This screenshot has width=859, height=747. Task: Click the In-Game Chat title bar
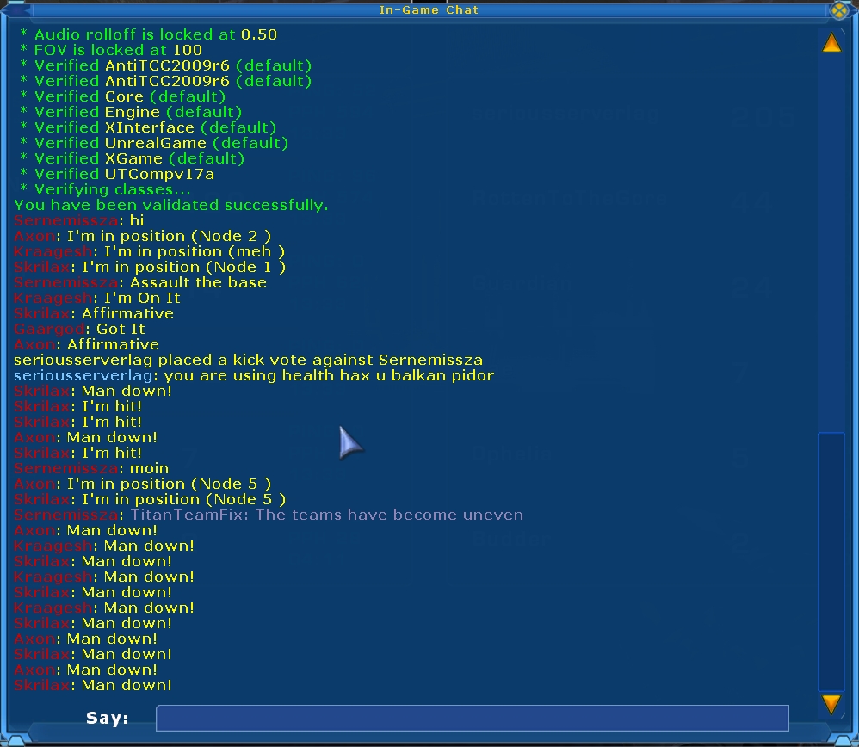[429, 10]
